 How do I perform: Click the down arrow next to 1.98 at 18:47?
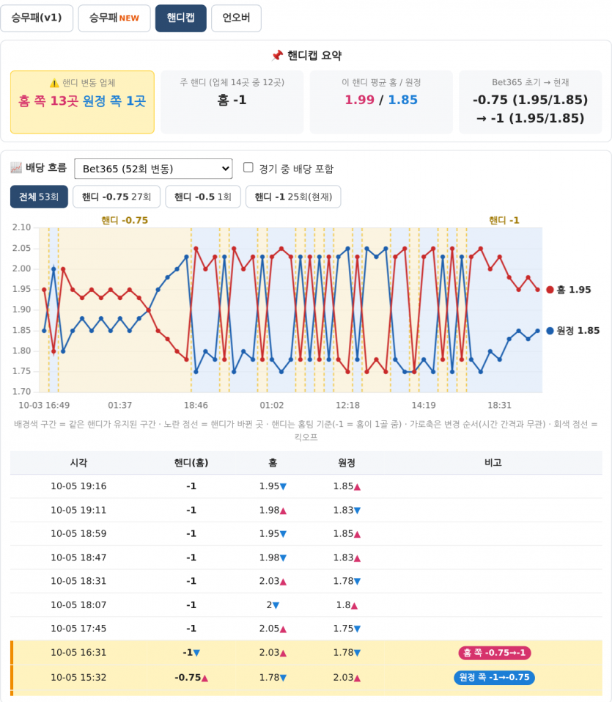[x=283, y=557]
